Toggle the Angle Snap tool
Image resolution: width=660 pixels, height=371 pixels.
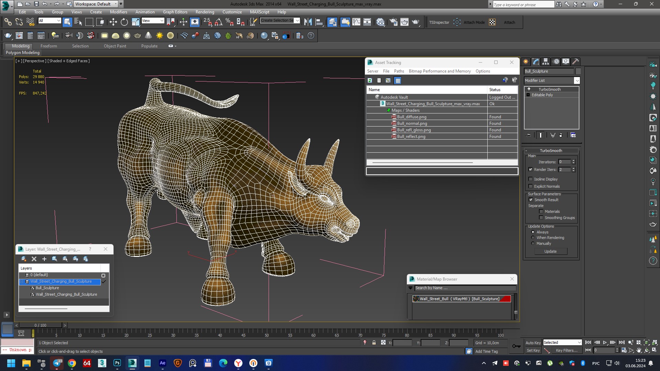pos(219,22)
